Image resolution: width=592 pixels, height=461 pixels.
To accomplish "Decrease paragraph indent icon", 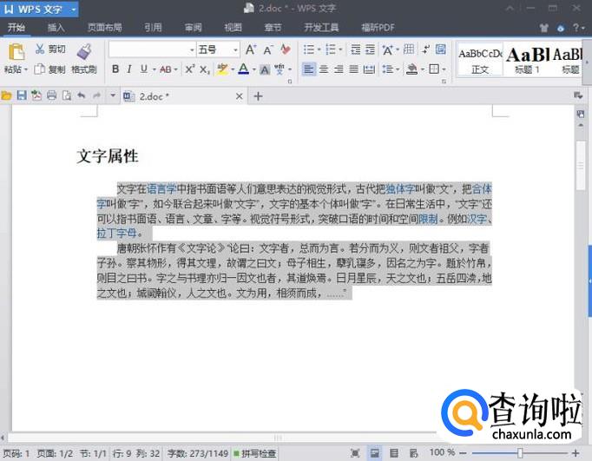I will [355, 49].
